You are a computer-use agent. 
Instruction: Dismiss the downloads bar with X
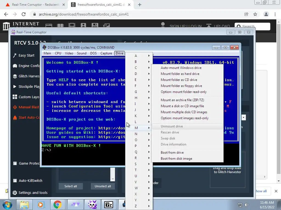point(276,191)
